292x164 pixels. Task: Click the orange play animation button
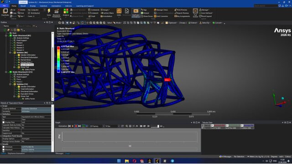point(73,126)
